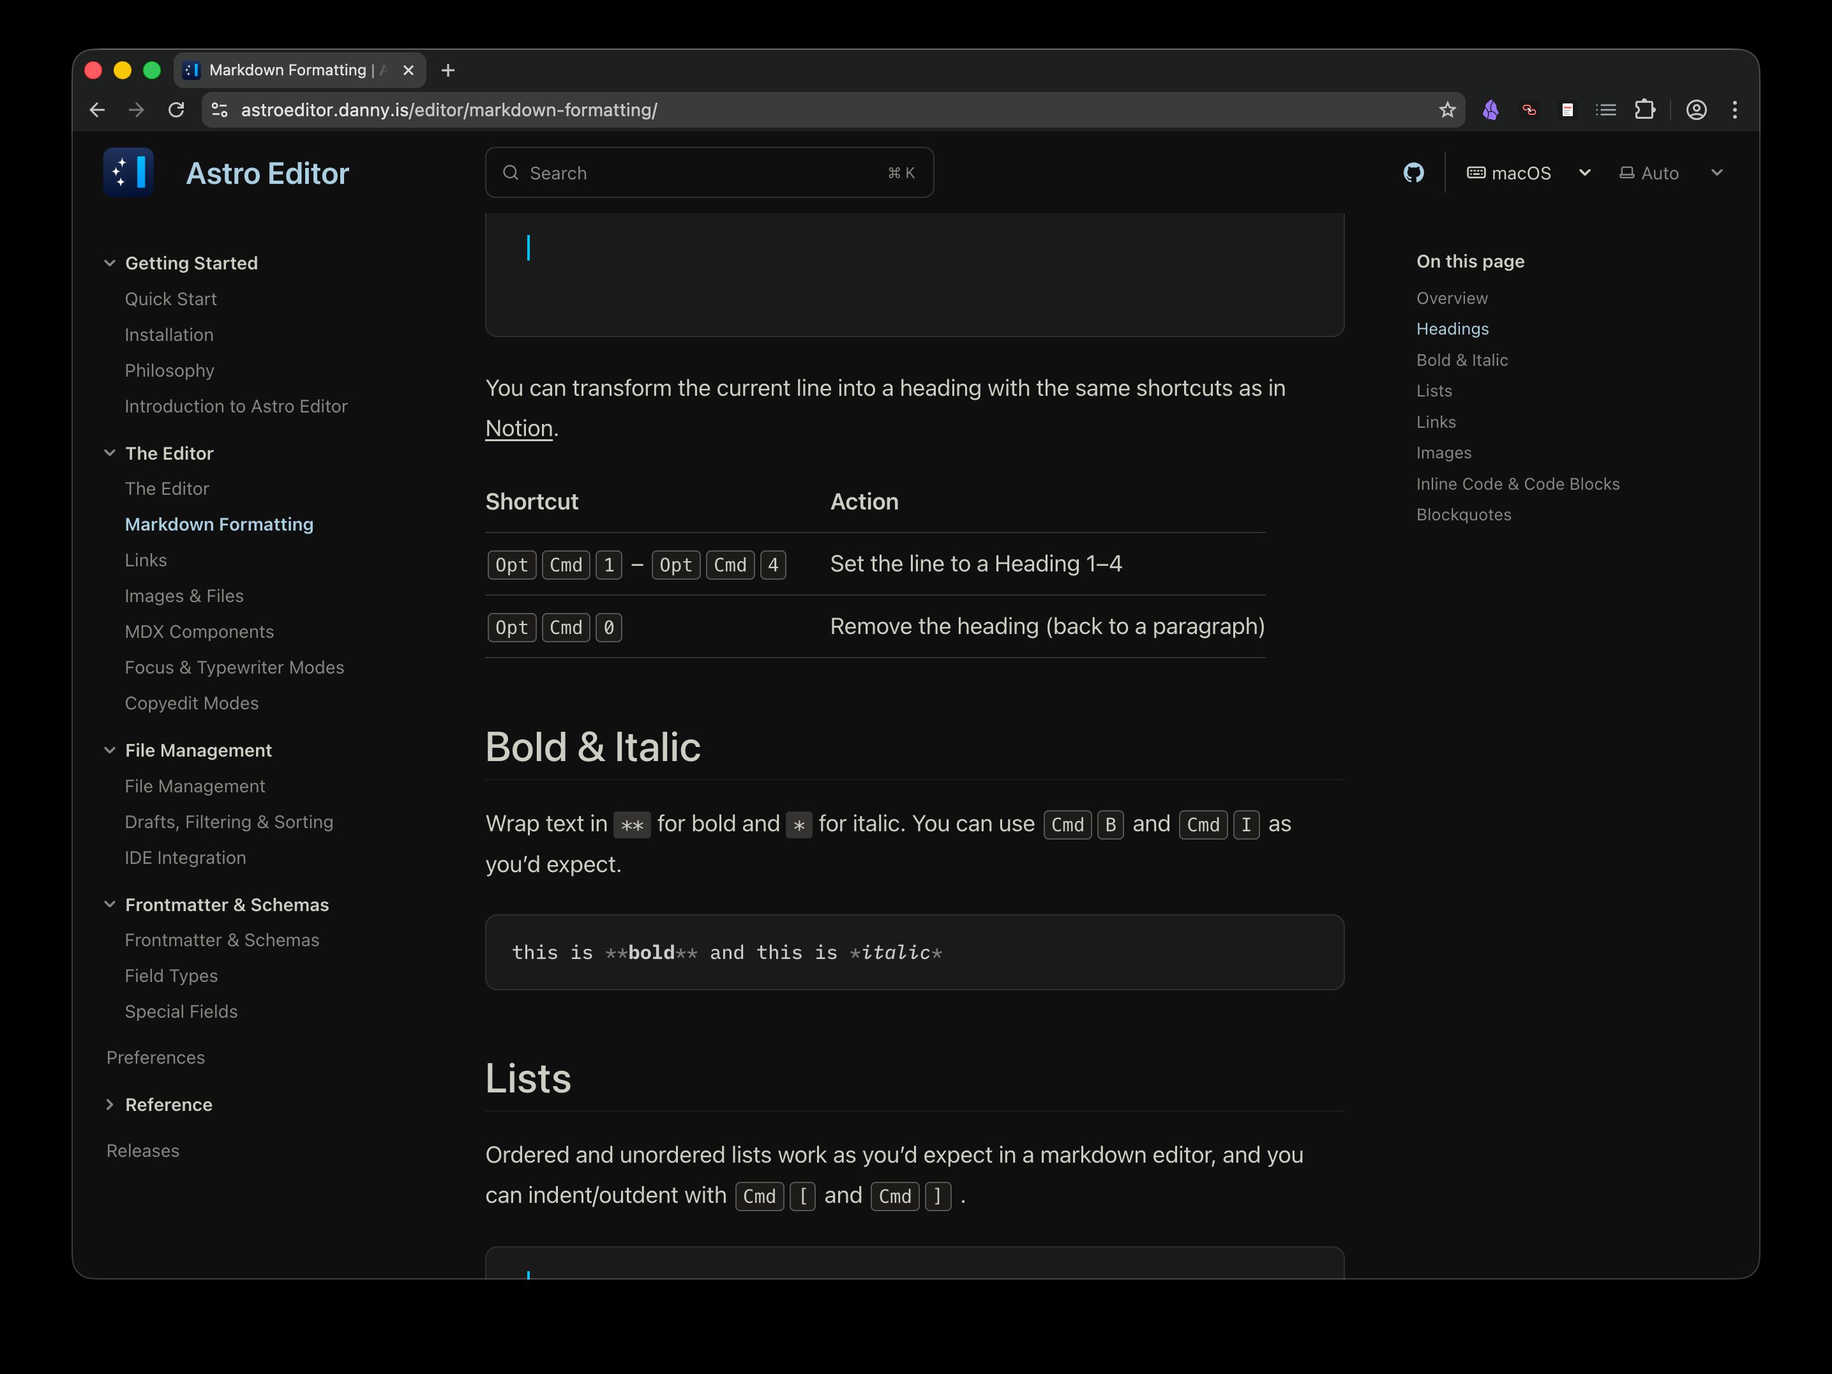Open Introduction to Astro Editor
This screenshot has width=1832, height=1374.
click(x=236, y=406)
